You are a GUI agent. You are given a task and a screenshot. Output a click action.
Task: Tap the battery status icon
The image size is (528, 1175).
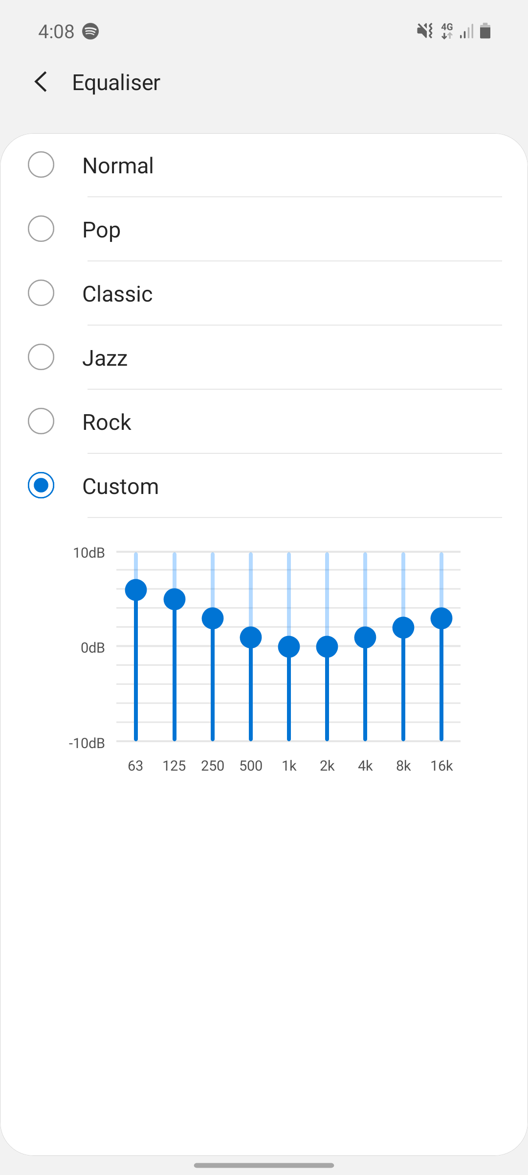tap(485, 31)
